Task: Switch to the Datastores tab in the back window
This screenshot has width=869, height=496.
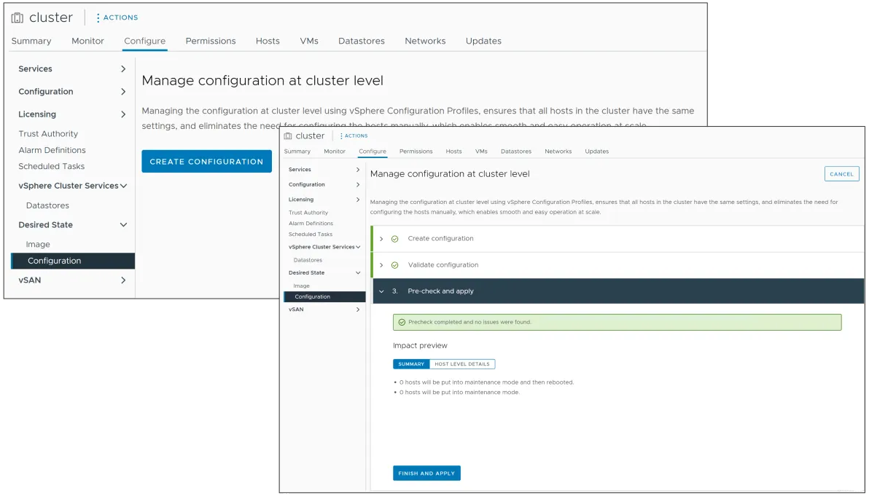Action: [x=362, y=41]
